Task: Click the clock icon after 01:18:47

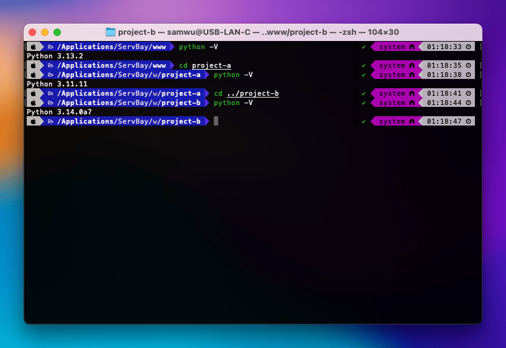Action: pyautogui.click(x=468, y=121)
